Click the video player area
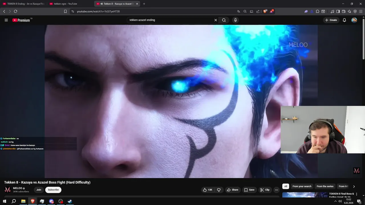Screen dimensions: 365x205 pyautogui.click(x=181, y=101)
